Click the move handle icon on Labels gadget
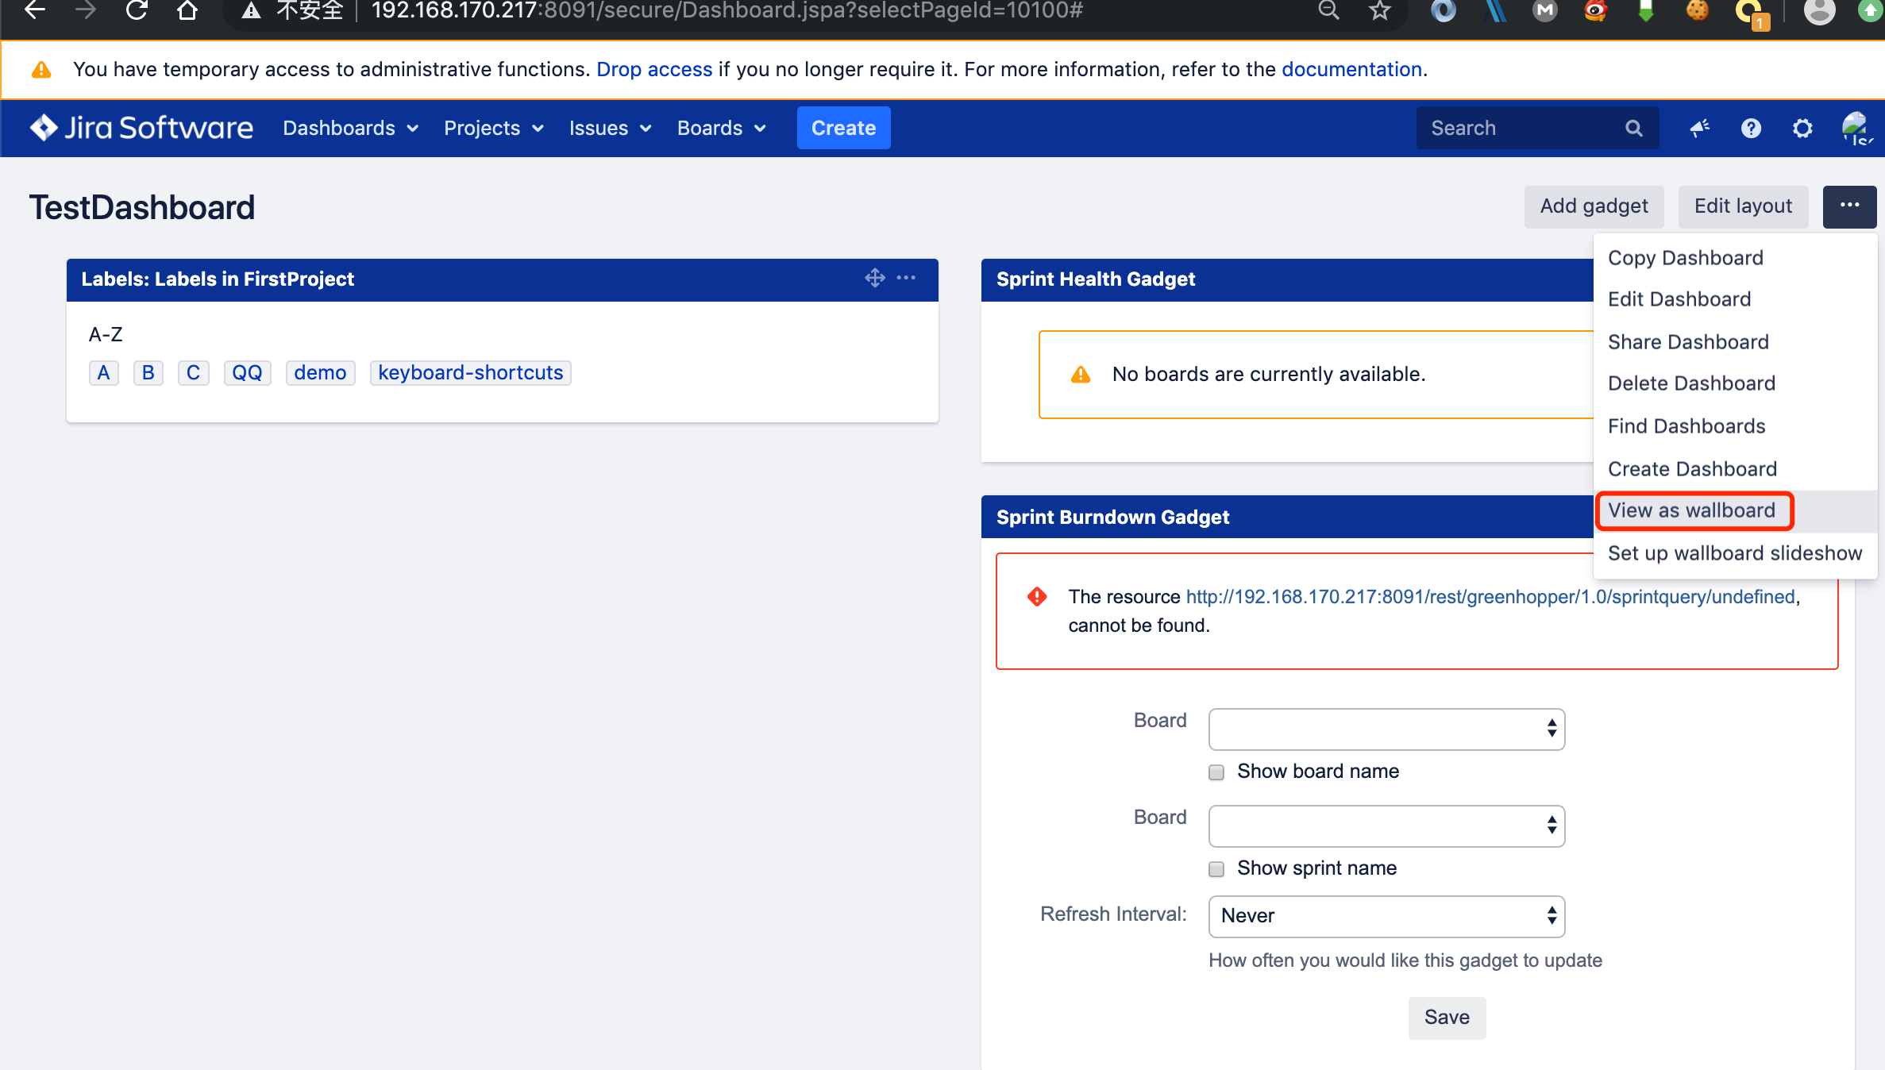1885x1070 pixels. pyautogui.click(x=875, y=278)
